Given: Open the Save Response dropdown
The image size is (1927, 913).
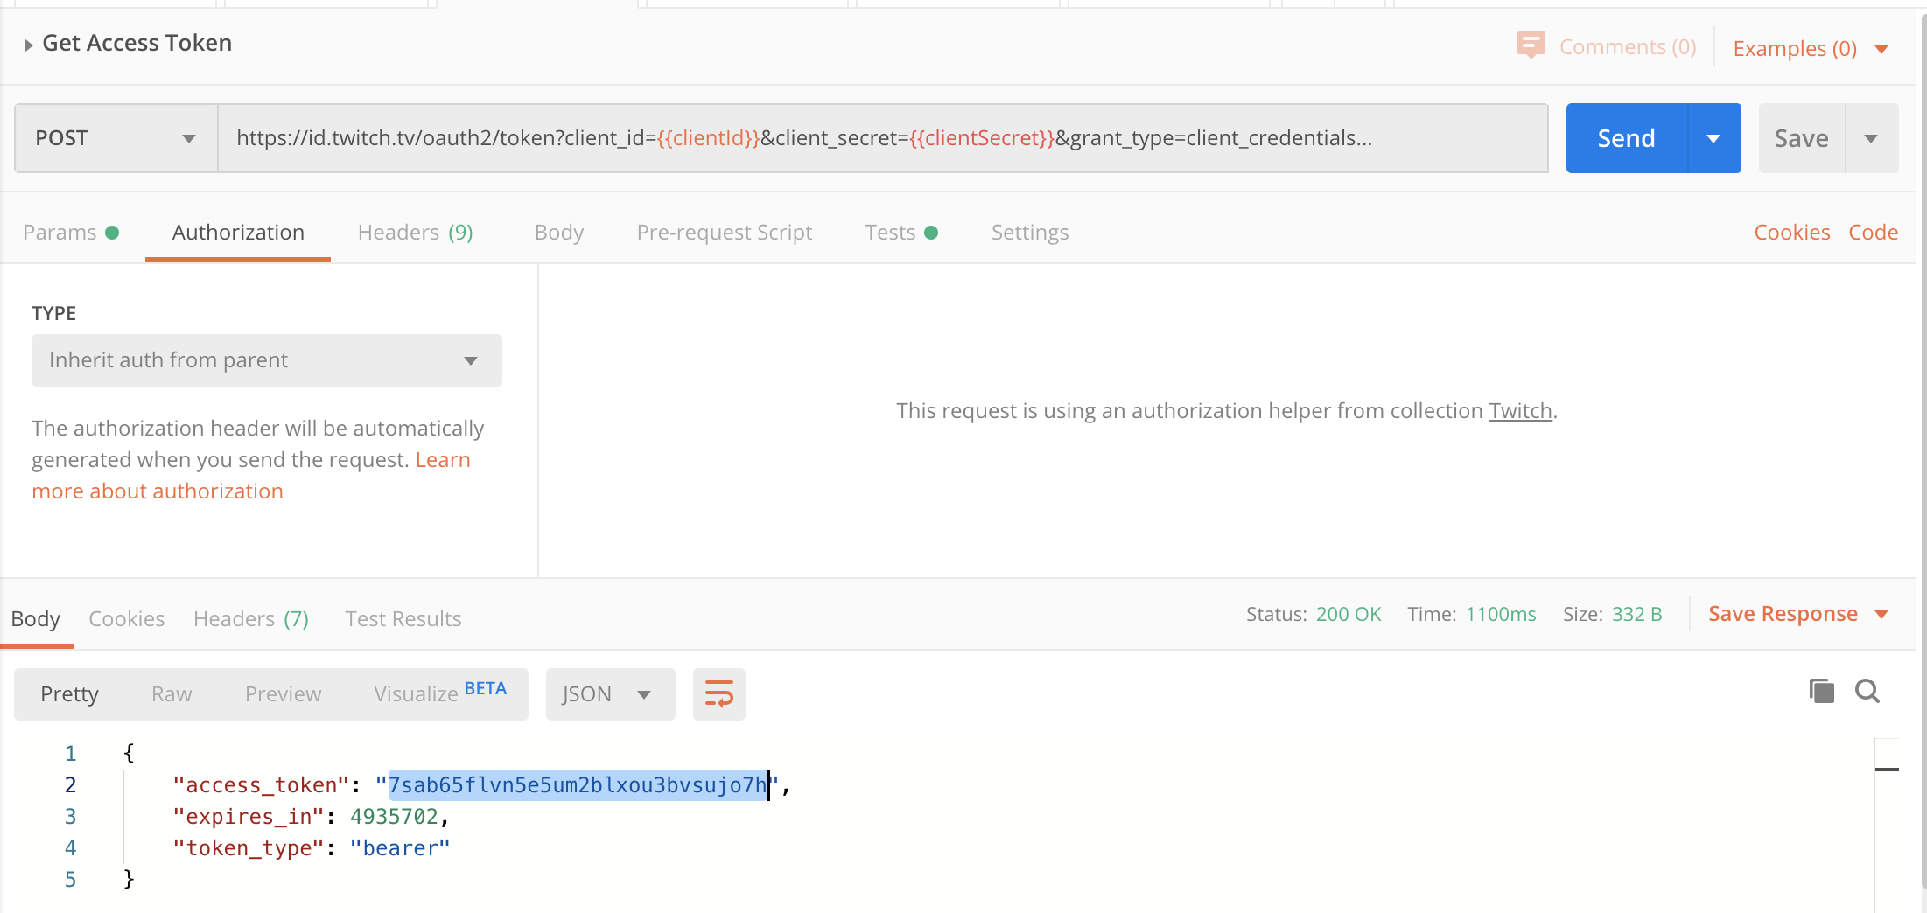Looking at the screenshot, I should coord(1883,614).
